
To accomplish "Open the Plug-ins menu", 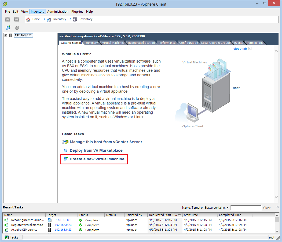I will (77, 12).
